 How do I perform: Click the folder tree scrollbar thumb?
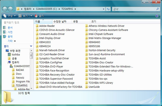click(31, 55)
